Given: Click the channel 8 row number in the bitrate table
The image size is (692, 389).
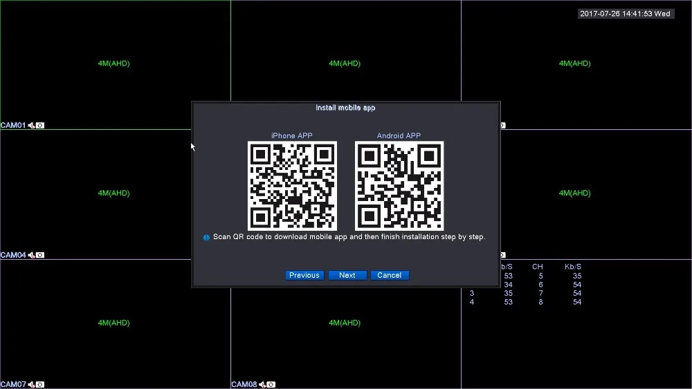Looking at the screenshot, I should click(540, 302).
